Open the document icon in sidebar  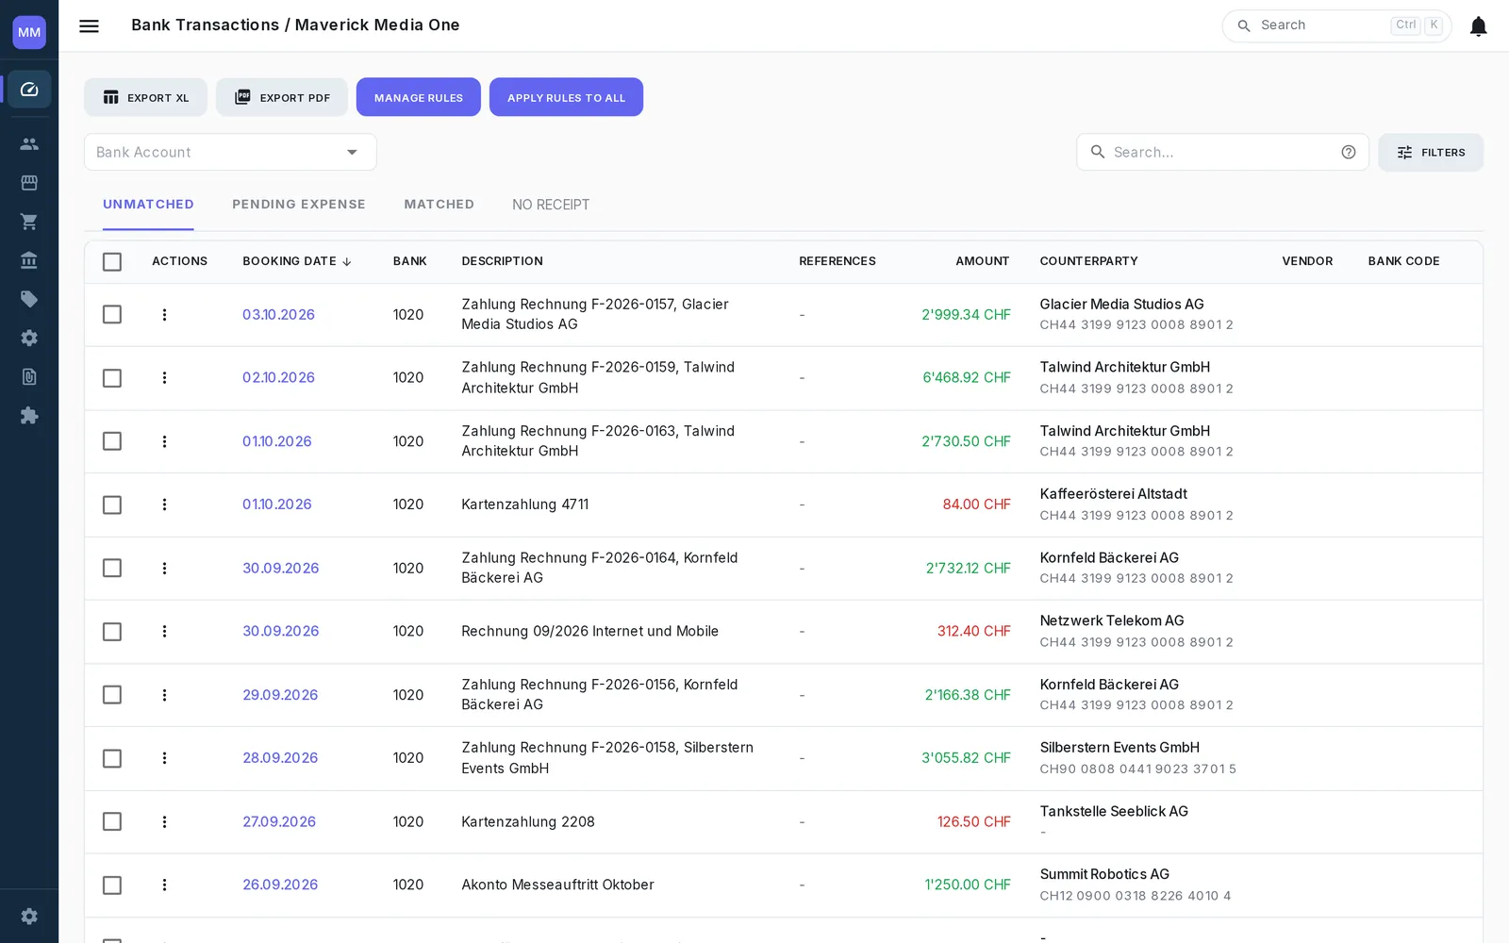29,377
